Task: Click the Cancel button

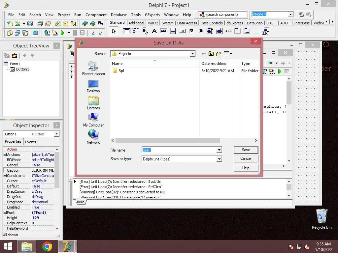Action: click(246, 158)
